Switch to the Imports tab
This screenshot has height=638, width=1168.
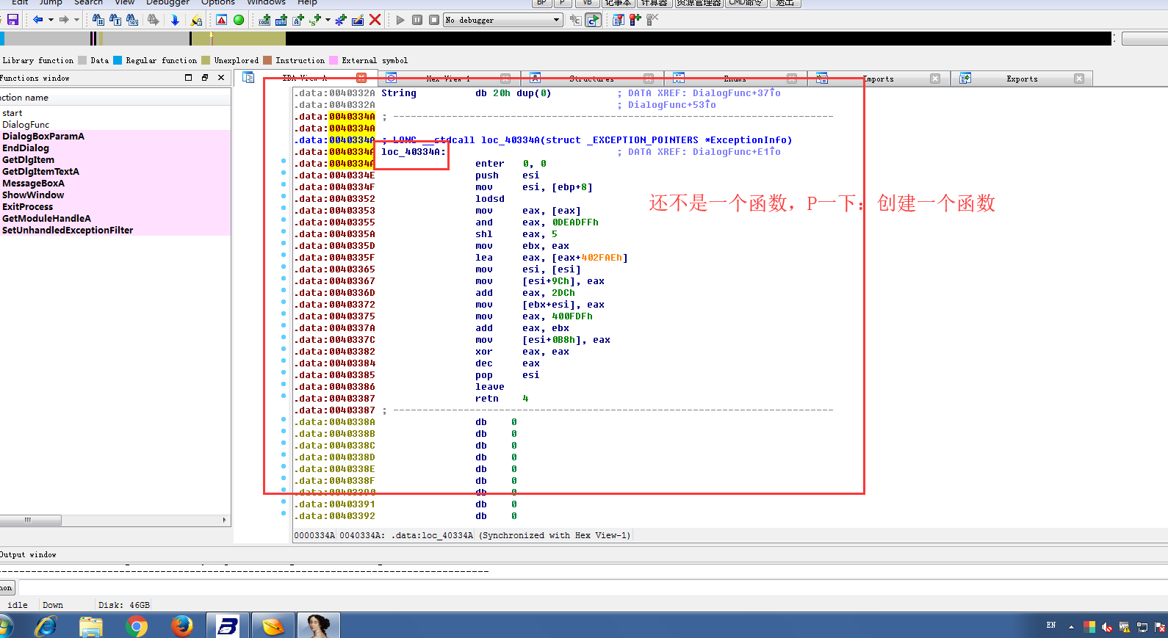[x=878, y=79]
